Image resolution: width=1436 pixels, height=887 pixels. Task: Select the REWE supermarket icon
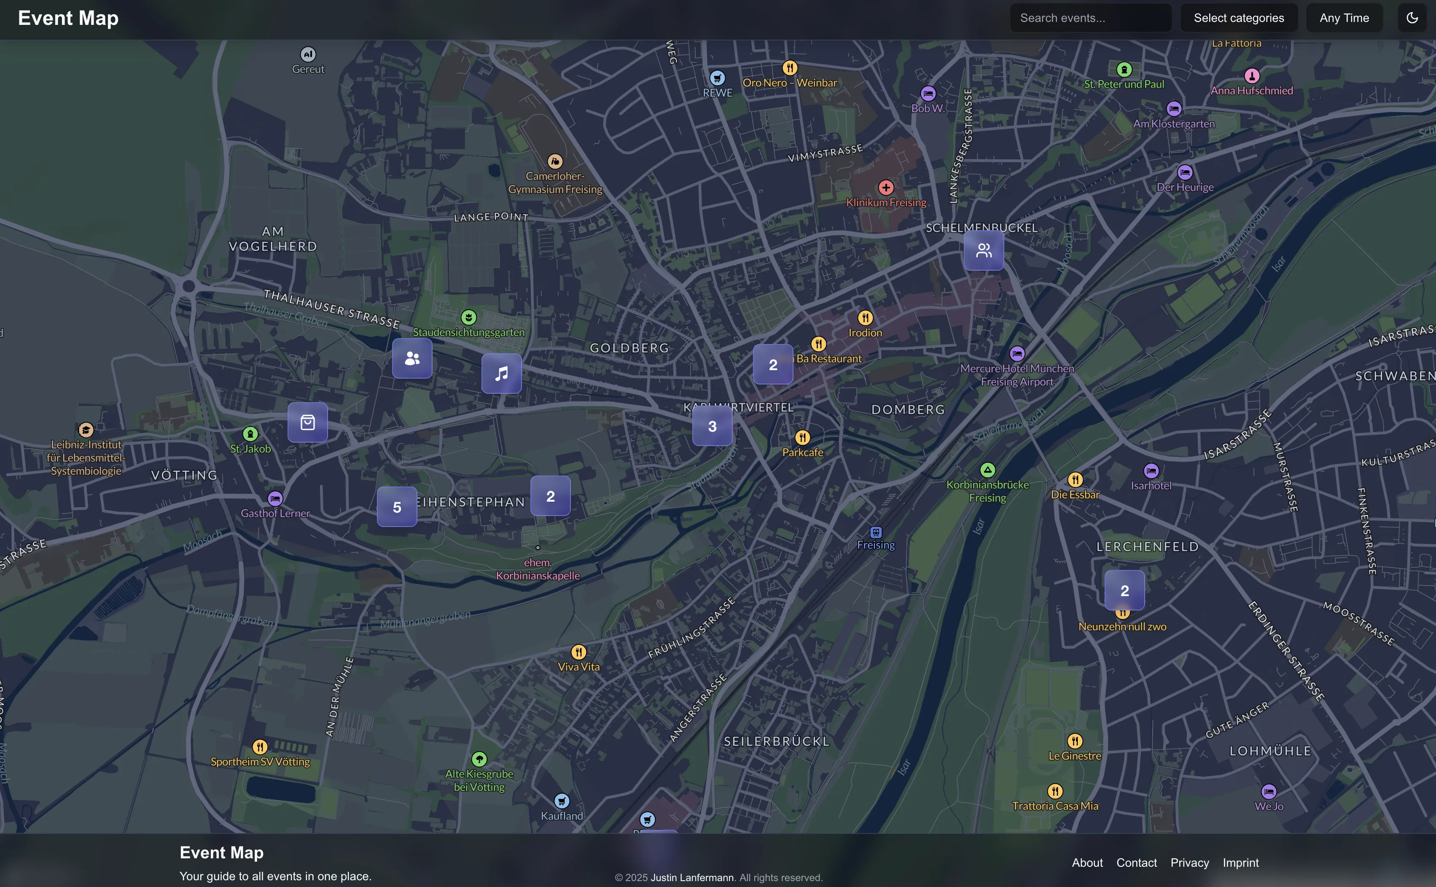[717, 78]
